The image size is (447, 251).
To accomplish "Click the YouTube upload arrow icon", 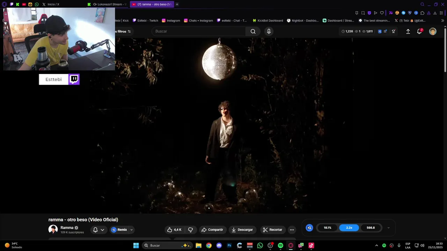I will tap(408, 31).
